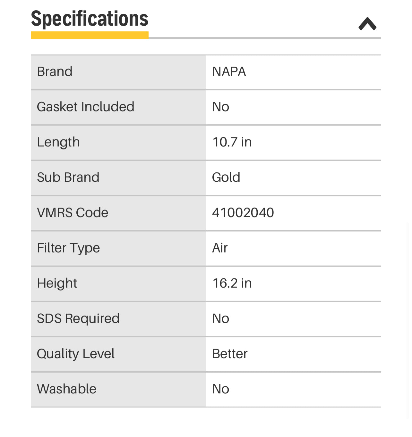Image resolution: width=412 pixels, height=437 pixels.
Task: Collapse the Specifications section chevron
Action: pyautogui.click(x=367, y=24)
